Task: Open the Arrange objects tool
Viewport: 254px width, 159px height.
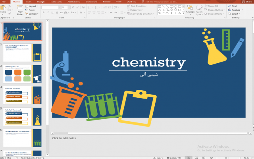Action: [190, 10]
